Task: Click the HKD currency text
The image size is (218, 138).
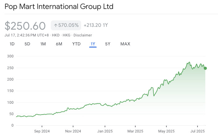Action: point(56,35)
